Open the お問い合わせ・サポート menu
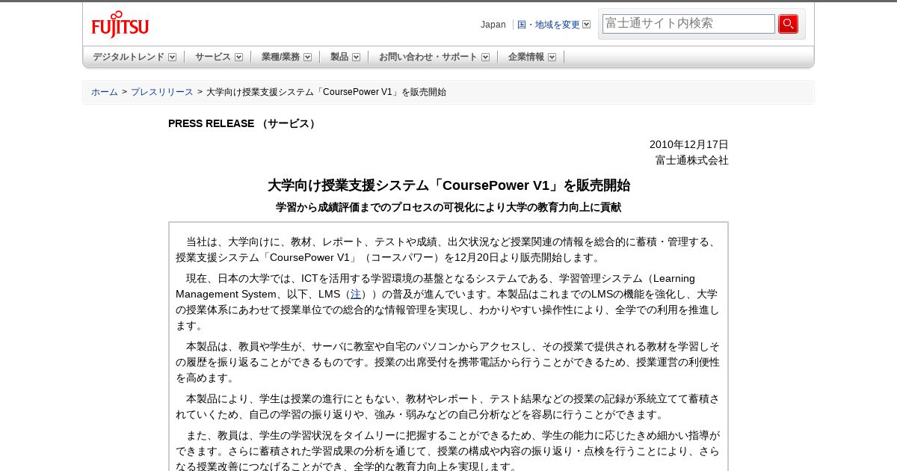The width and height of the screenshot is (897, 471). (x=428, y=57)
